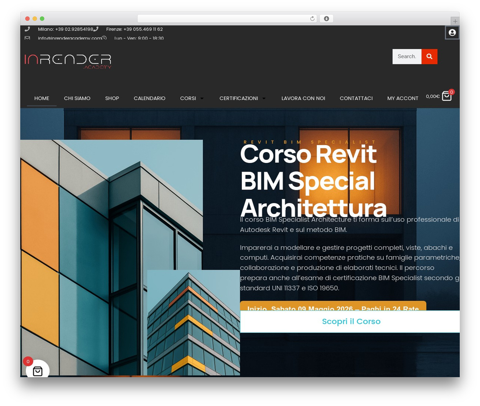The height and width of the screenshot is (406, 480).
Task: Open the Shop menu item
Action: click(x=112, y=98)
